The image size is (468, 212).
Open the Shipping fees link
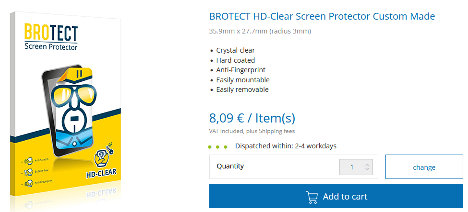276,131
